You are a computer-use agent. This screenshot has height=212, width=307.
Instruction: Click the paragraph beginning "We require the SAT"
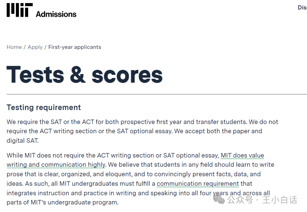pyautogui.click(x=142, y=131)
